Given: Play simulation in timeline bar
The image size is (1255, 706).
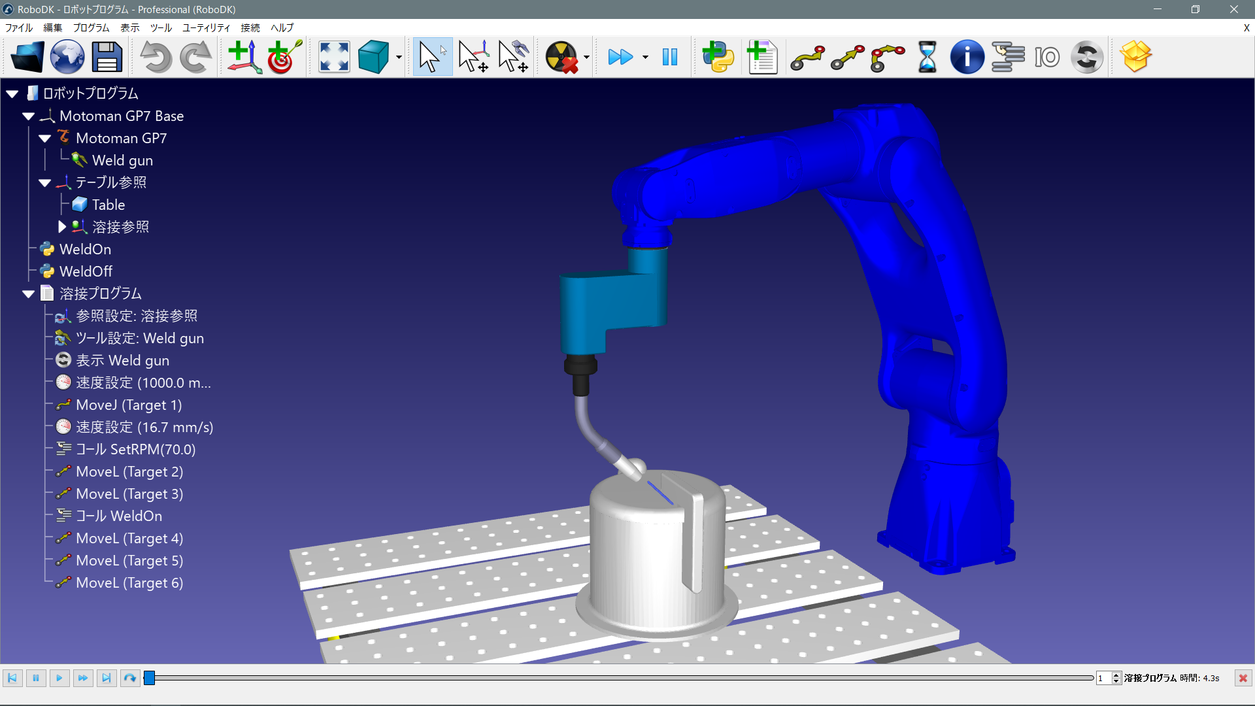Looking at the screenshot, I should (x=59, y=678).
